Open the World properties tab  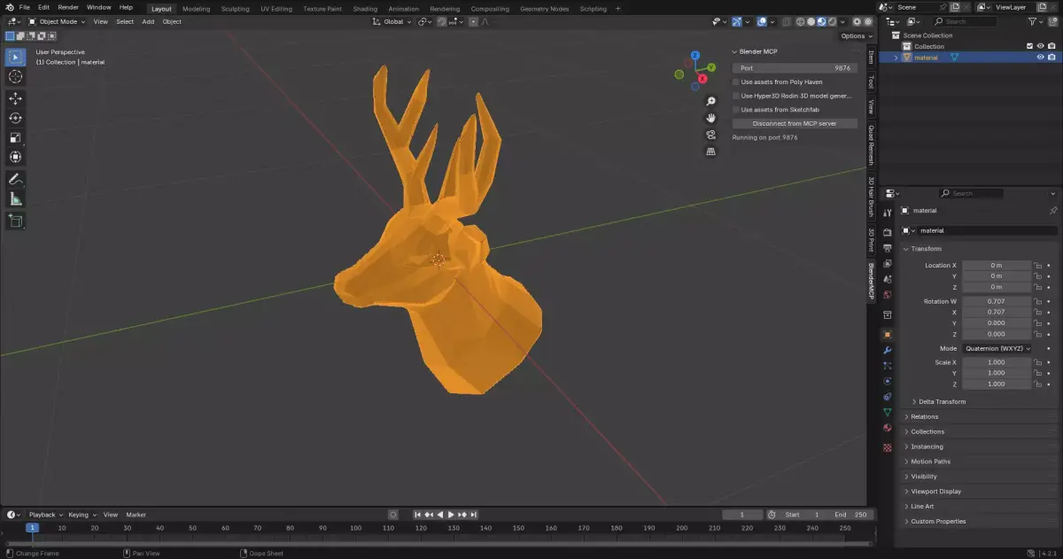(x=888, y=295)
